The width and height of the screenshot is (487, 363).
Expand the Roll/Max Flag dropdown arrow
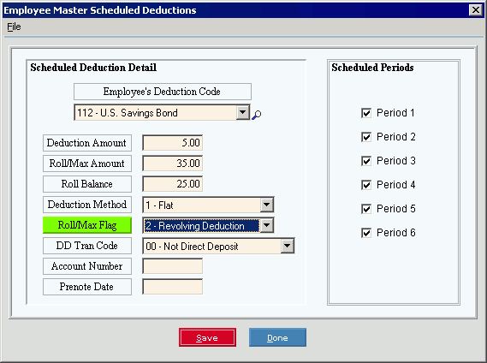pos(267,225)
